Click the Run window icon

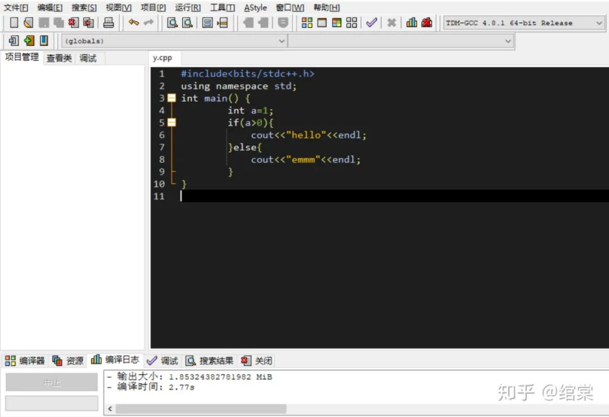point(322,23)
